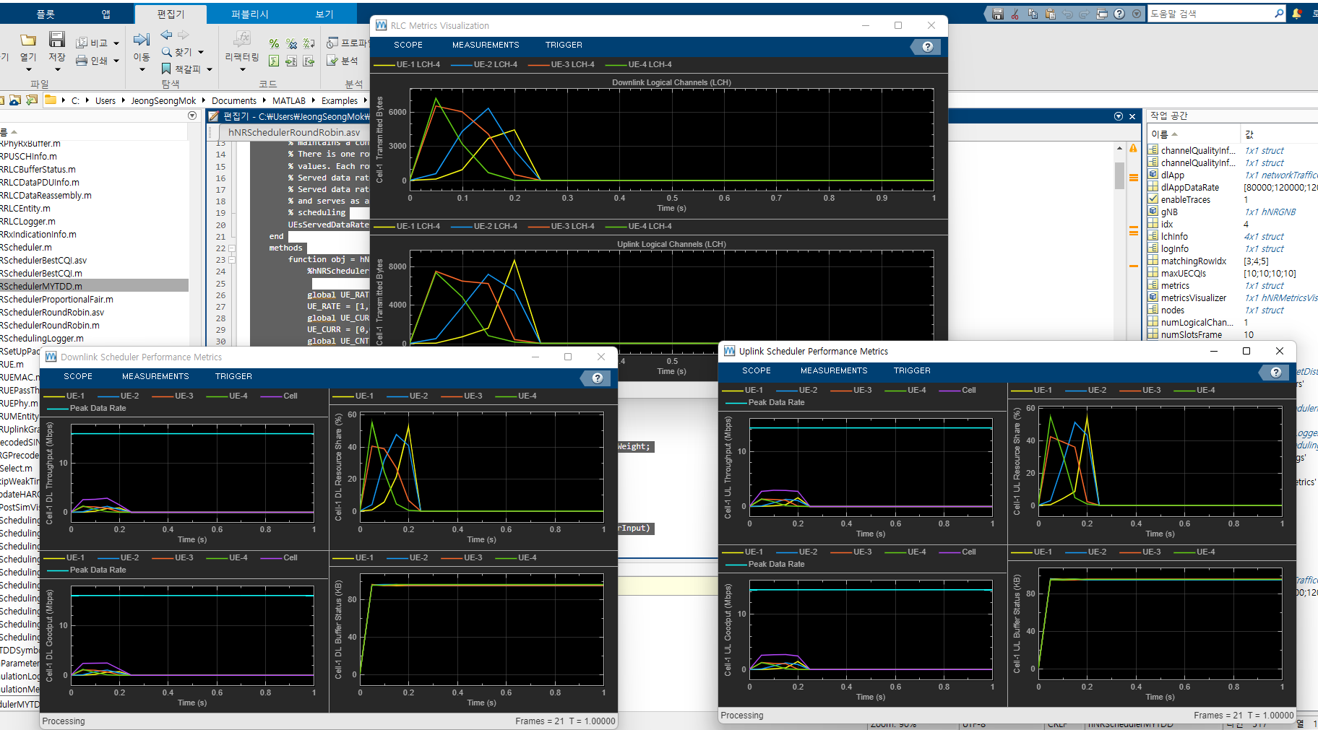Toggle UE-1 legend in DL Buffer Status plot

353,557
